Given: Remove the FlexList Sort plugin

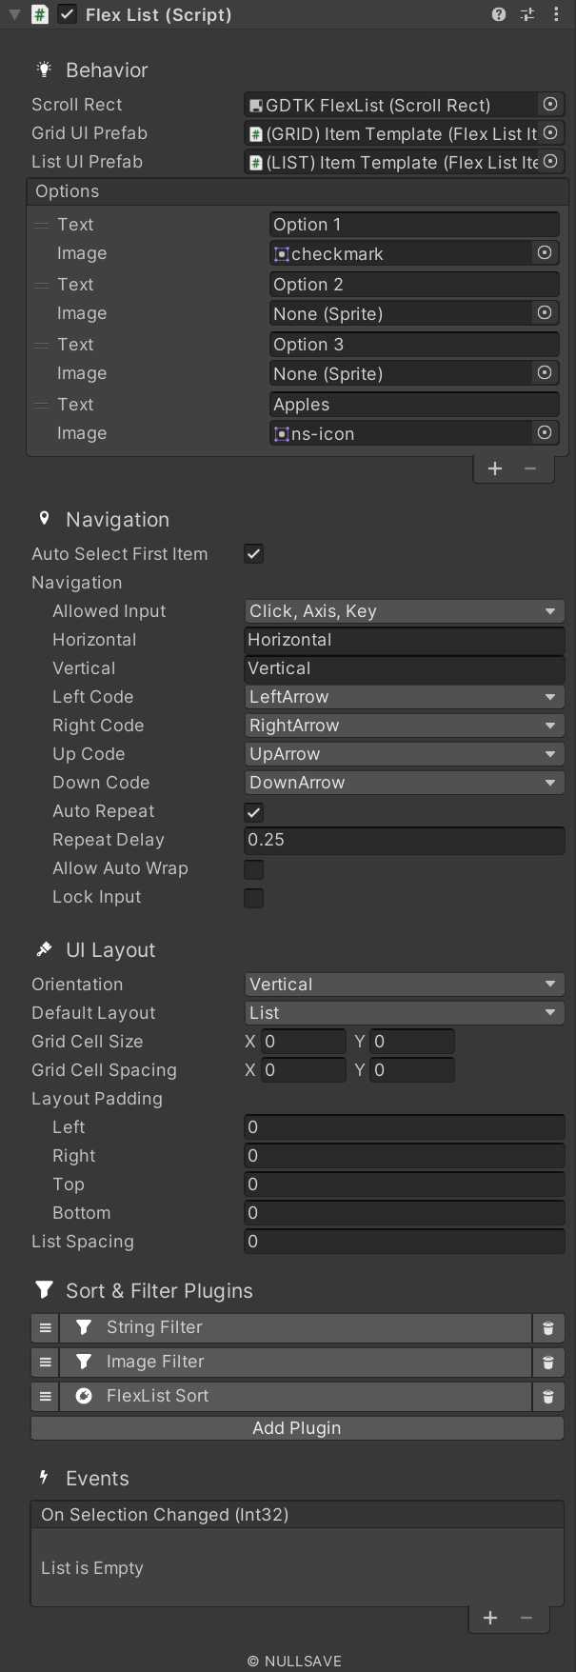Looking at the screenshot, I should (548, 1397).
